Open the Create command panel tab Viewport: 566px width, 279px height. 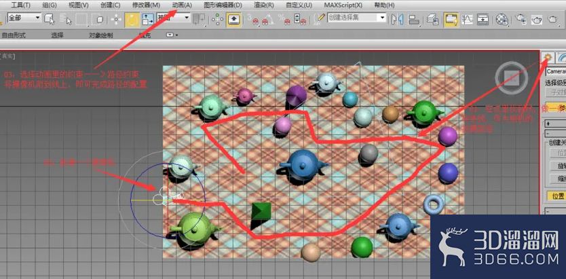click(x=548, y=57)
